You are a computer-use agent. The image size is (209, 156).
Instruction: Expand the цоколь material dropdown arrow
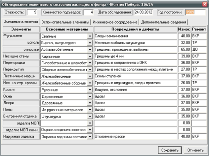click(90, 43)
